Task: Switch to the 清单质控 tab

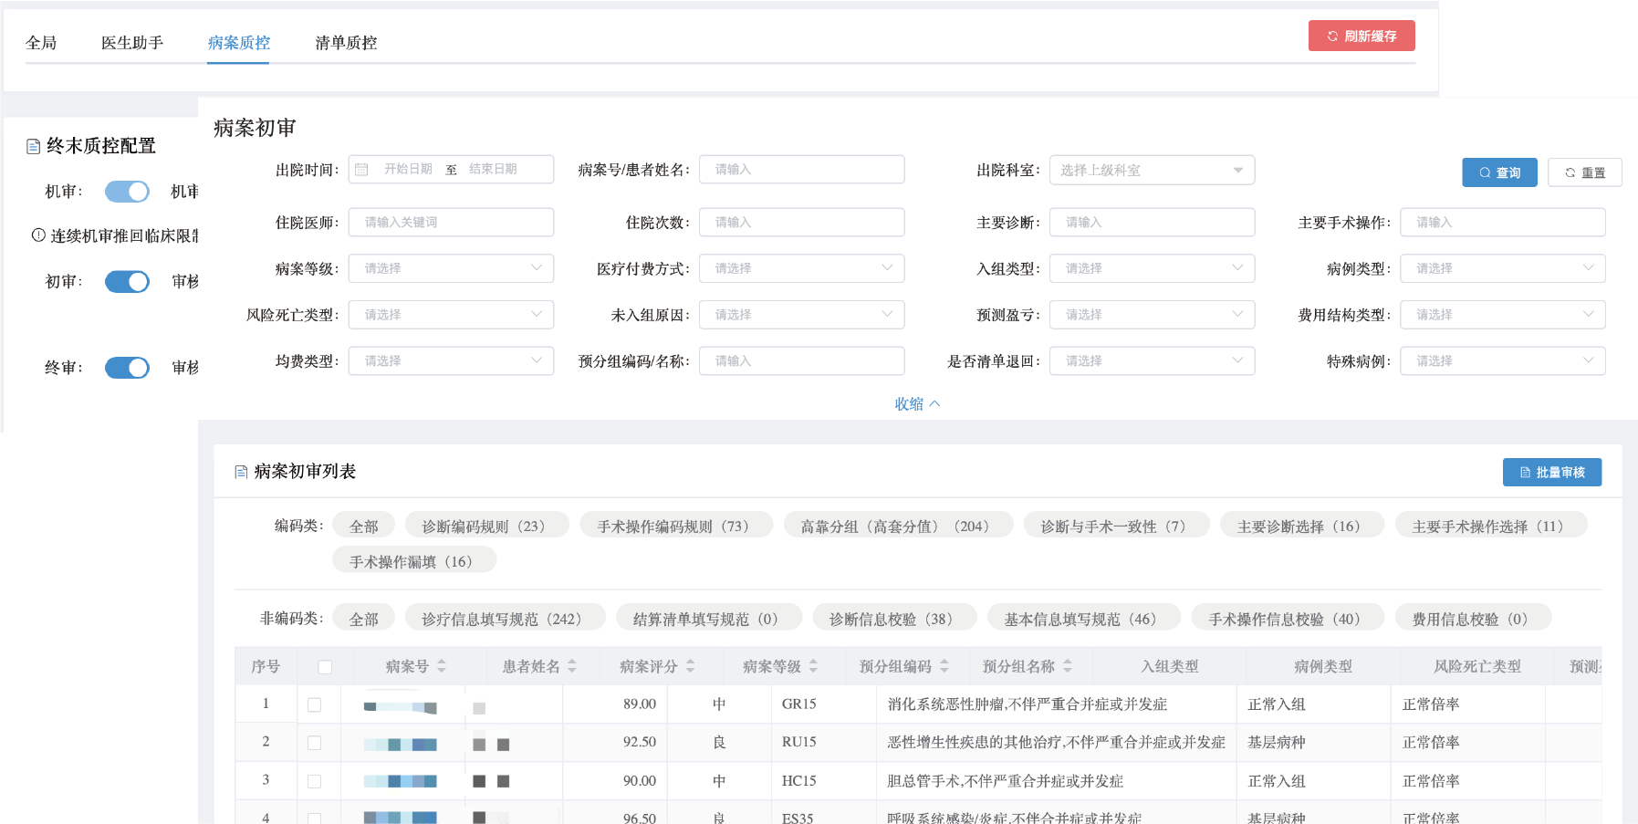Action: pos(346,43)
